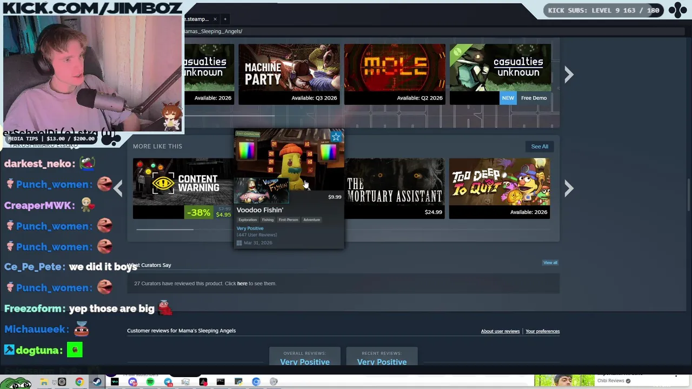Image resolution: width=692 pixels, height=389 pixels.
Task: Click the Adventure tag
Action: click(x=311, y=220)
